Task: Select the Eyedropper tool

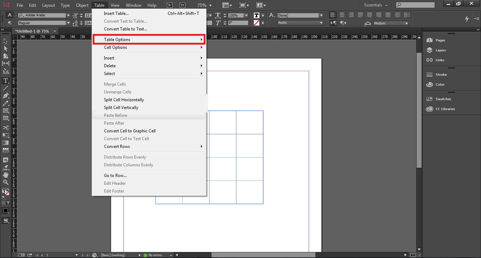Action: pyautogui.click(x=5, y=167)
